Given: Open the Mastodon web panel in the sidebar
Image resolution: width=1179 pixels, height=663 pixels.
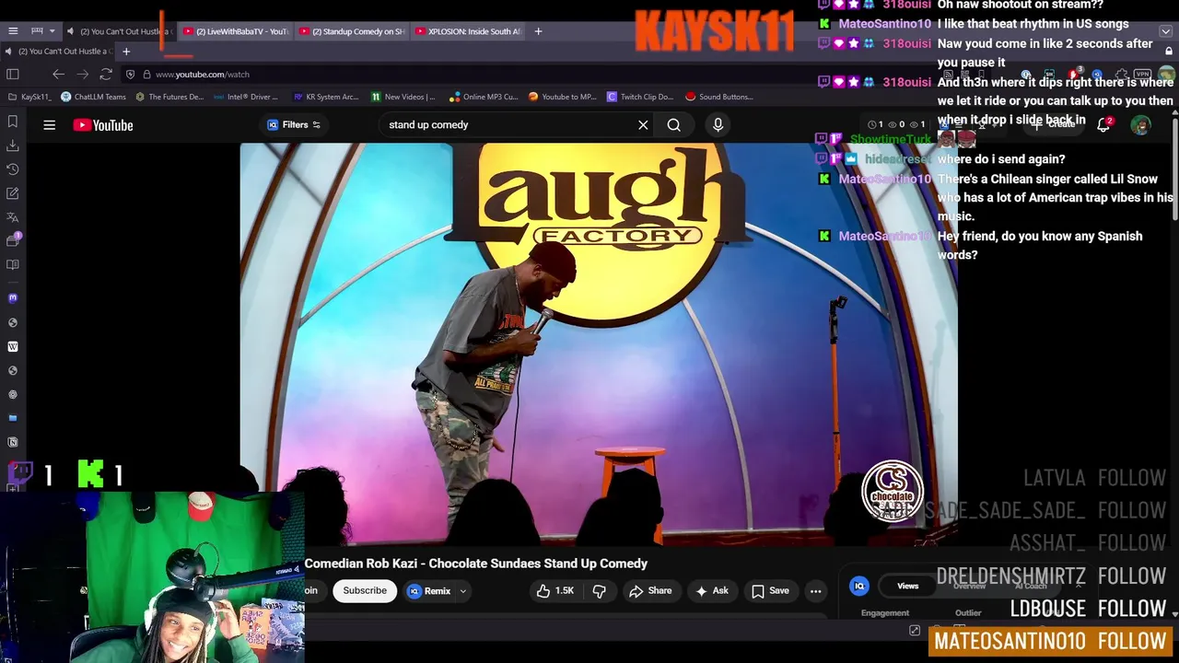Looking at the screenshot, I should click(x=13, y=298).
